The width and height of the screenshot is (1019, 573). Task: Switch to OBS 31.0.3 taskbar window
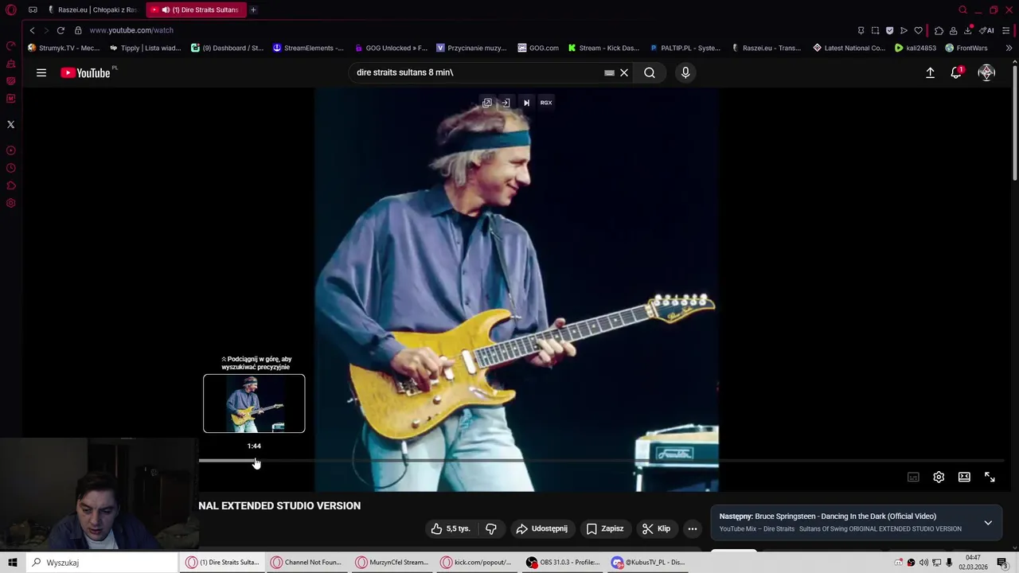[563, 563]
